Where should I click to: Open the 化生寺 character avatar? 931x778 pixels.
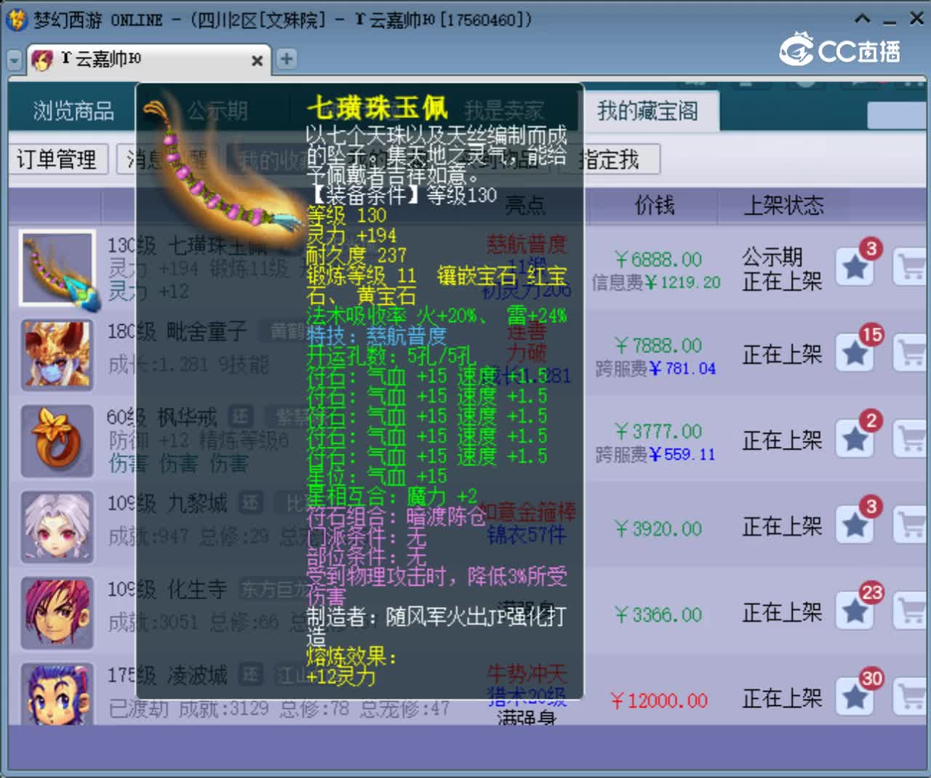coord(57,612)
